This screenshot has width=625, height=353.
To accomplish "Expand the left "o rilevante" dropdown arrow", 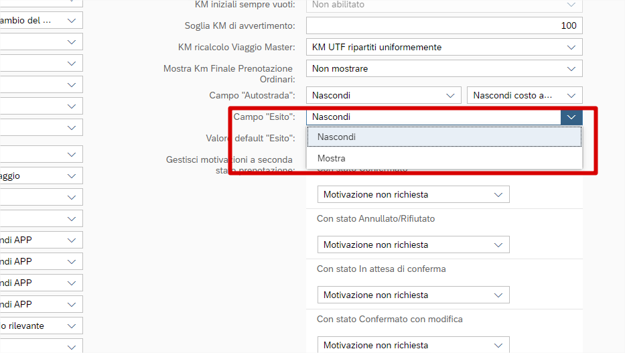I will pos(72,326).
